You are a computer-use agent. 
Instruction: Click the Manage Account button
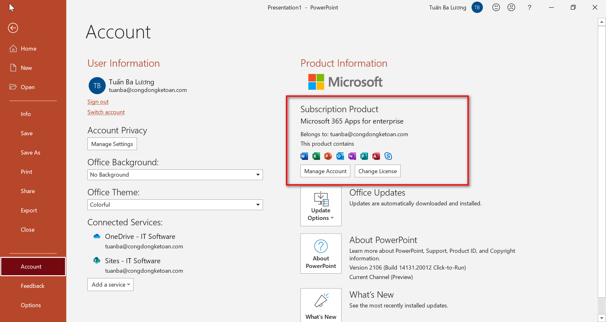[x=325, y=171]
